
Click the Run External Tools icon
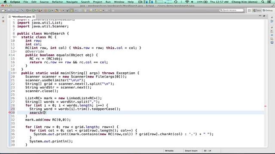click(x=39, y=10)
